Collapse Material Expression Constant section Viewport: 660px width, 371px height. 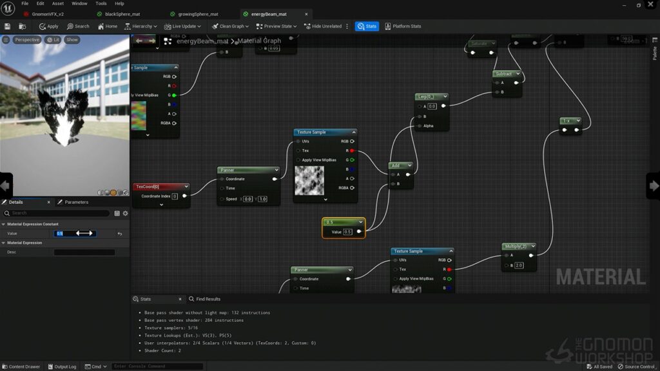click(3, 225)
